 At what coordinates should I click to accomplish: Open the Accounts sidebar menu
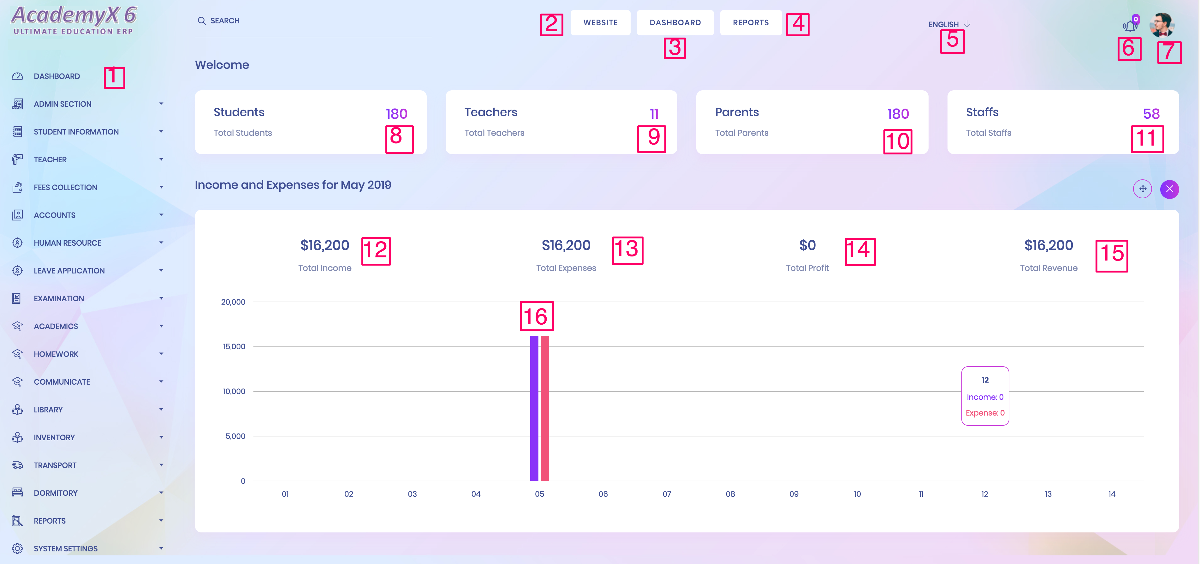coord(55,215)
